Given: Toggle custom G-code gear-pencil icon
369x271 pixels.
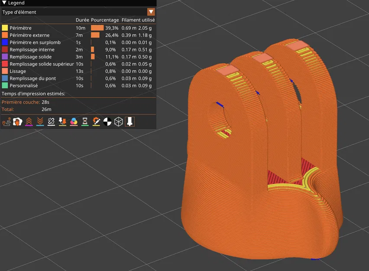Looking at the screenshot, I should [96, 121].
